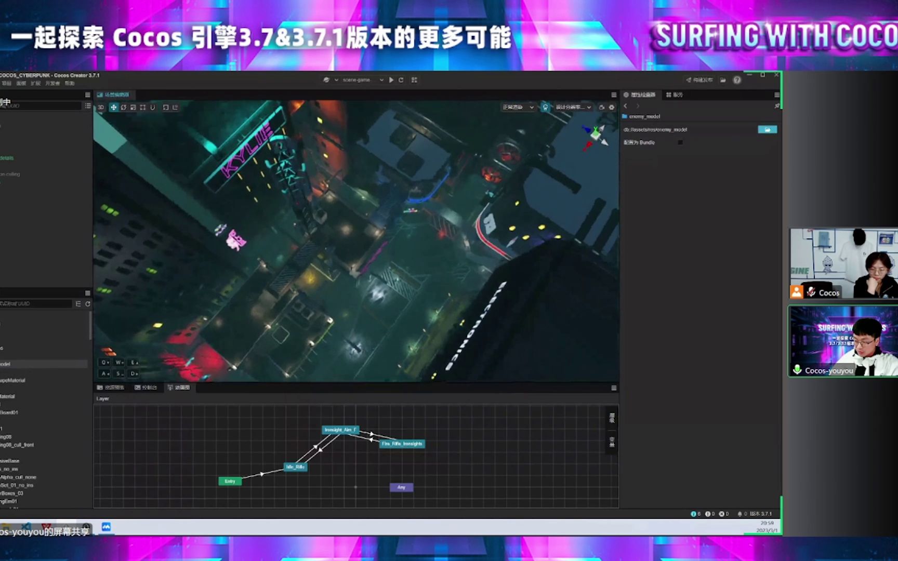Image resolution: width=898 pixels, height=561 pixels.
Task: Open the render mode dropdown in scene view
Action: click(518, 107)
